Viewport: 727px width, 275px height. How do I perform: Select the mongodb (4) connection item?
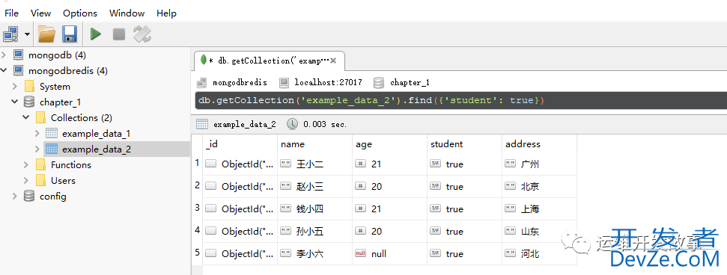[x=57, y=55]
